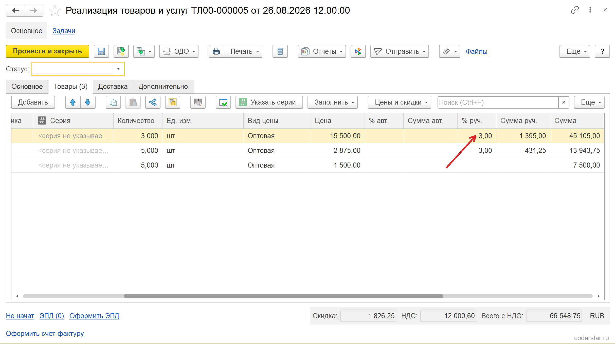This screenshot has height=344, width=615.
Task: Copy rows with the copy icon
Action: (113, 102)
